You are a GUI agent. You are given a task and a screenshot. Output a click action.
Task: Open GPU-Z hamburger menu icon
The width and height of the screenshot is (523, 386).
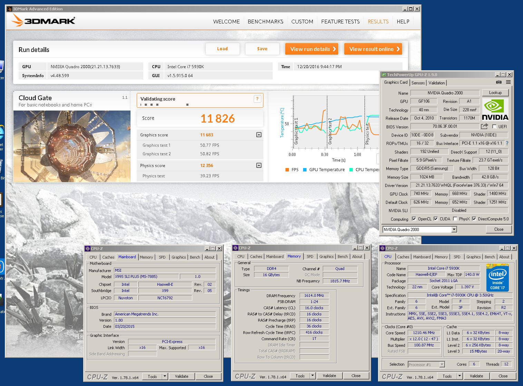click(x=508, y=82)
